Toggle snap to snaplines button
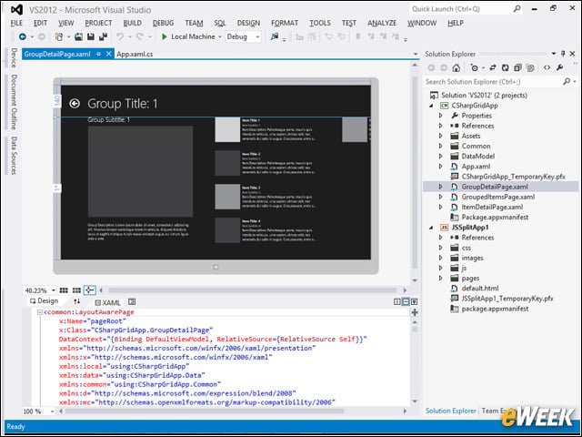Viewport: 582px width, 437px height. tap(89, 290)
